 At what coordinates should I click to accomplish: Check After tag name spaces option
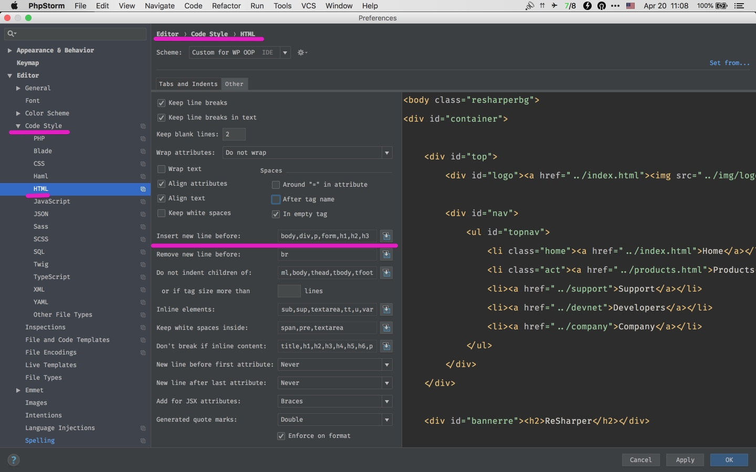276,199
